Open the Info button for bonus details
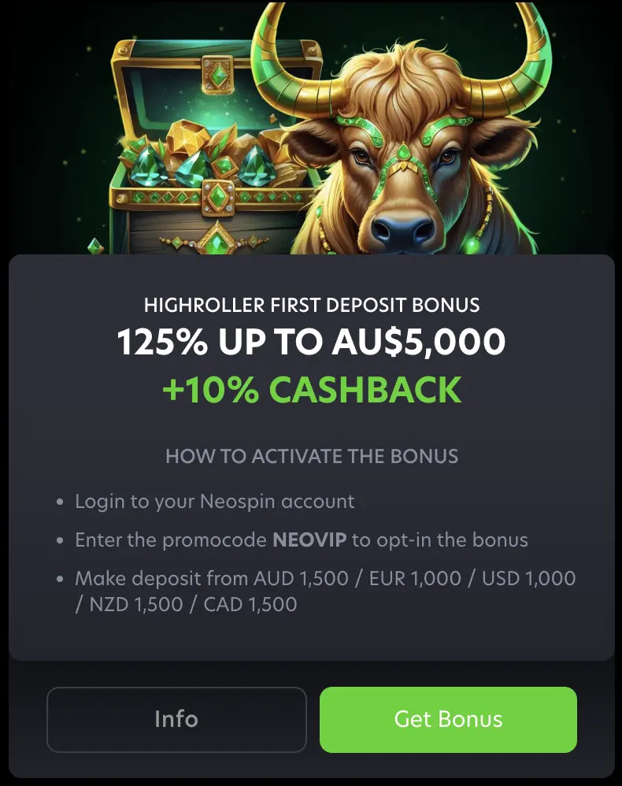Image resolution: width=622 pixels, height=786 pixels. click(x=176, y=719)
